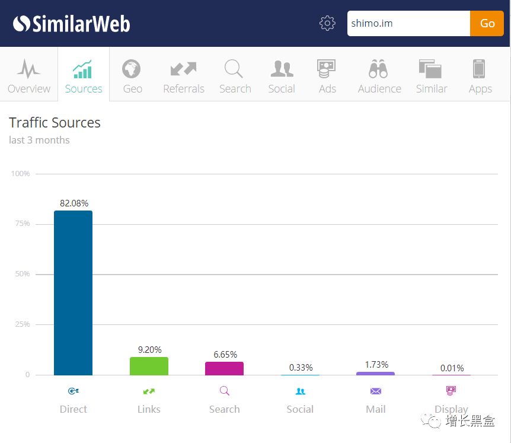Click the Direct label under chart

coord(73,409)
